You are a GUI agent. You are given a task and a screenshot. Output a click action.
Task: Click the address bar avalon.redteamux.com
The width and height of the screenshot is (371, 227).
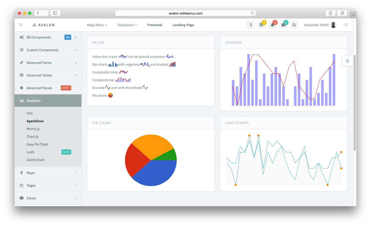pyautogui.click(x=185, y=13)
